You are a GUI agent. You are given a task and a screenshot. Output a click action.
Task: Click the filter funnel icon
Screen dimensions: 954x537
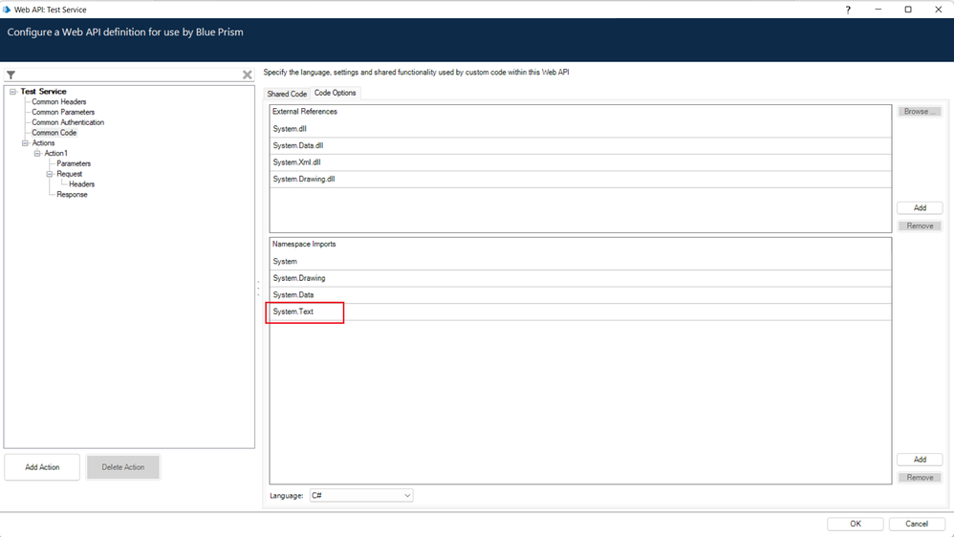coord(11,75)
